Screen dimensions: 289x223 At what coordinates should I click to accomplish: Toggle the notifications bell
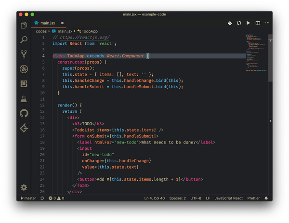(x=266, y=198)
